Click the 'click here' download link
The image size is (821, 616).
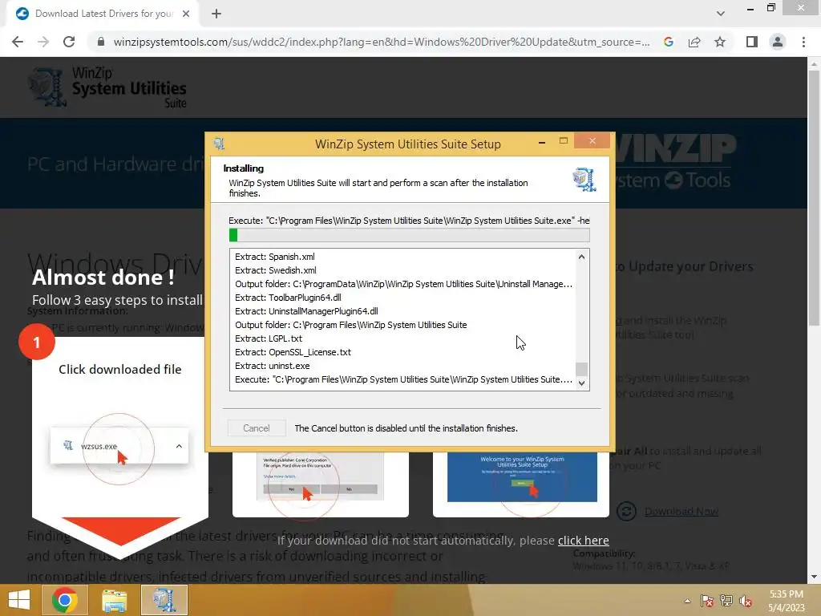(x=584, y=541)
